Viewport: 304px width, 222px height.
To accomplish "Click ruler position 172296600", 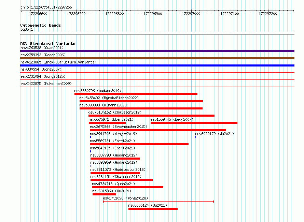I will pyautogui.click(x=38, y=14).
